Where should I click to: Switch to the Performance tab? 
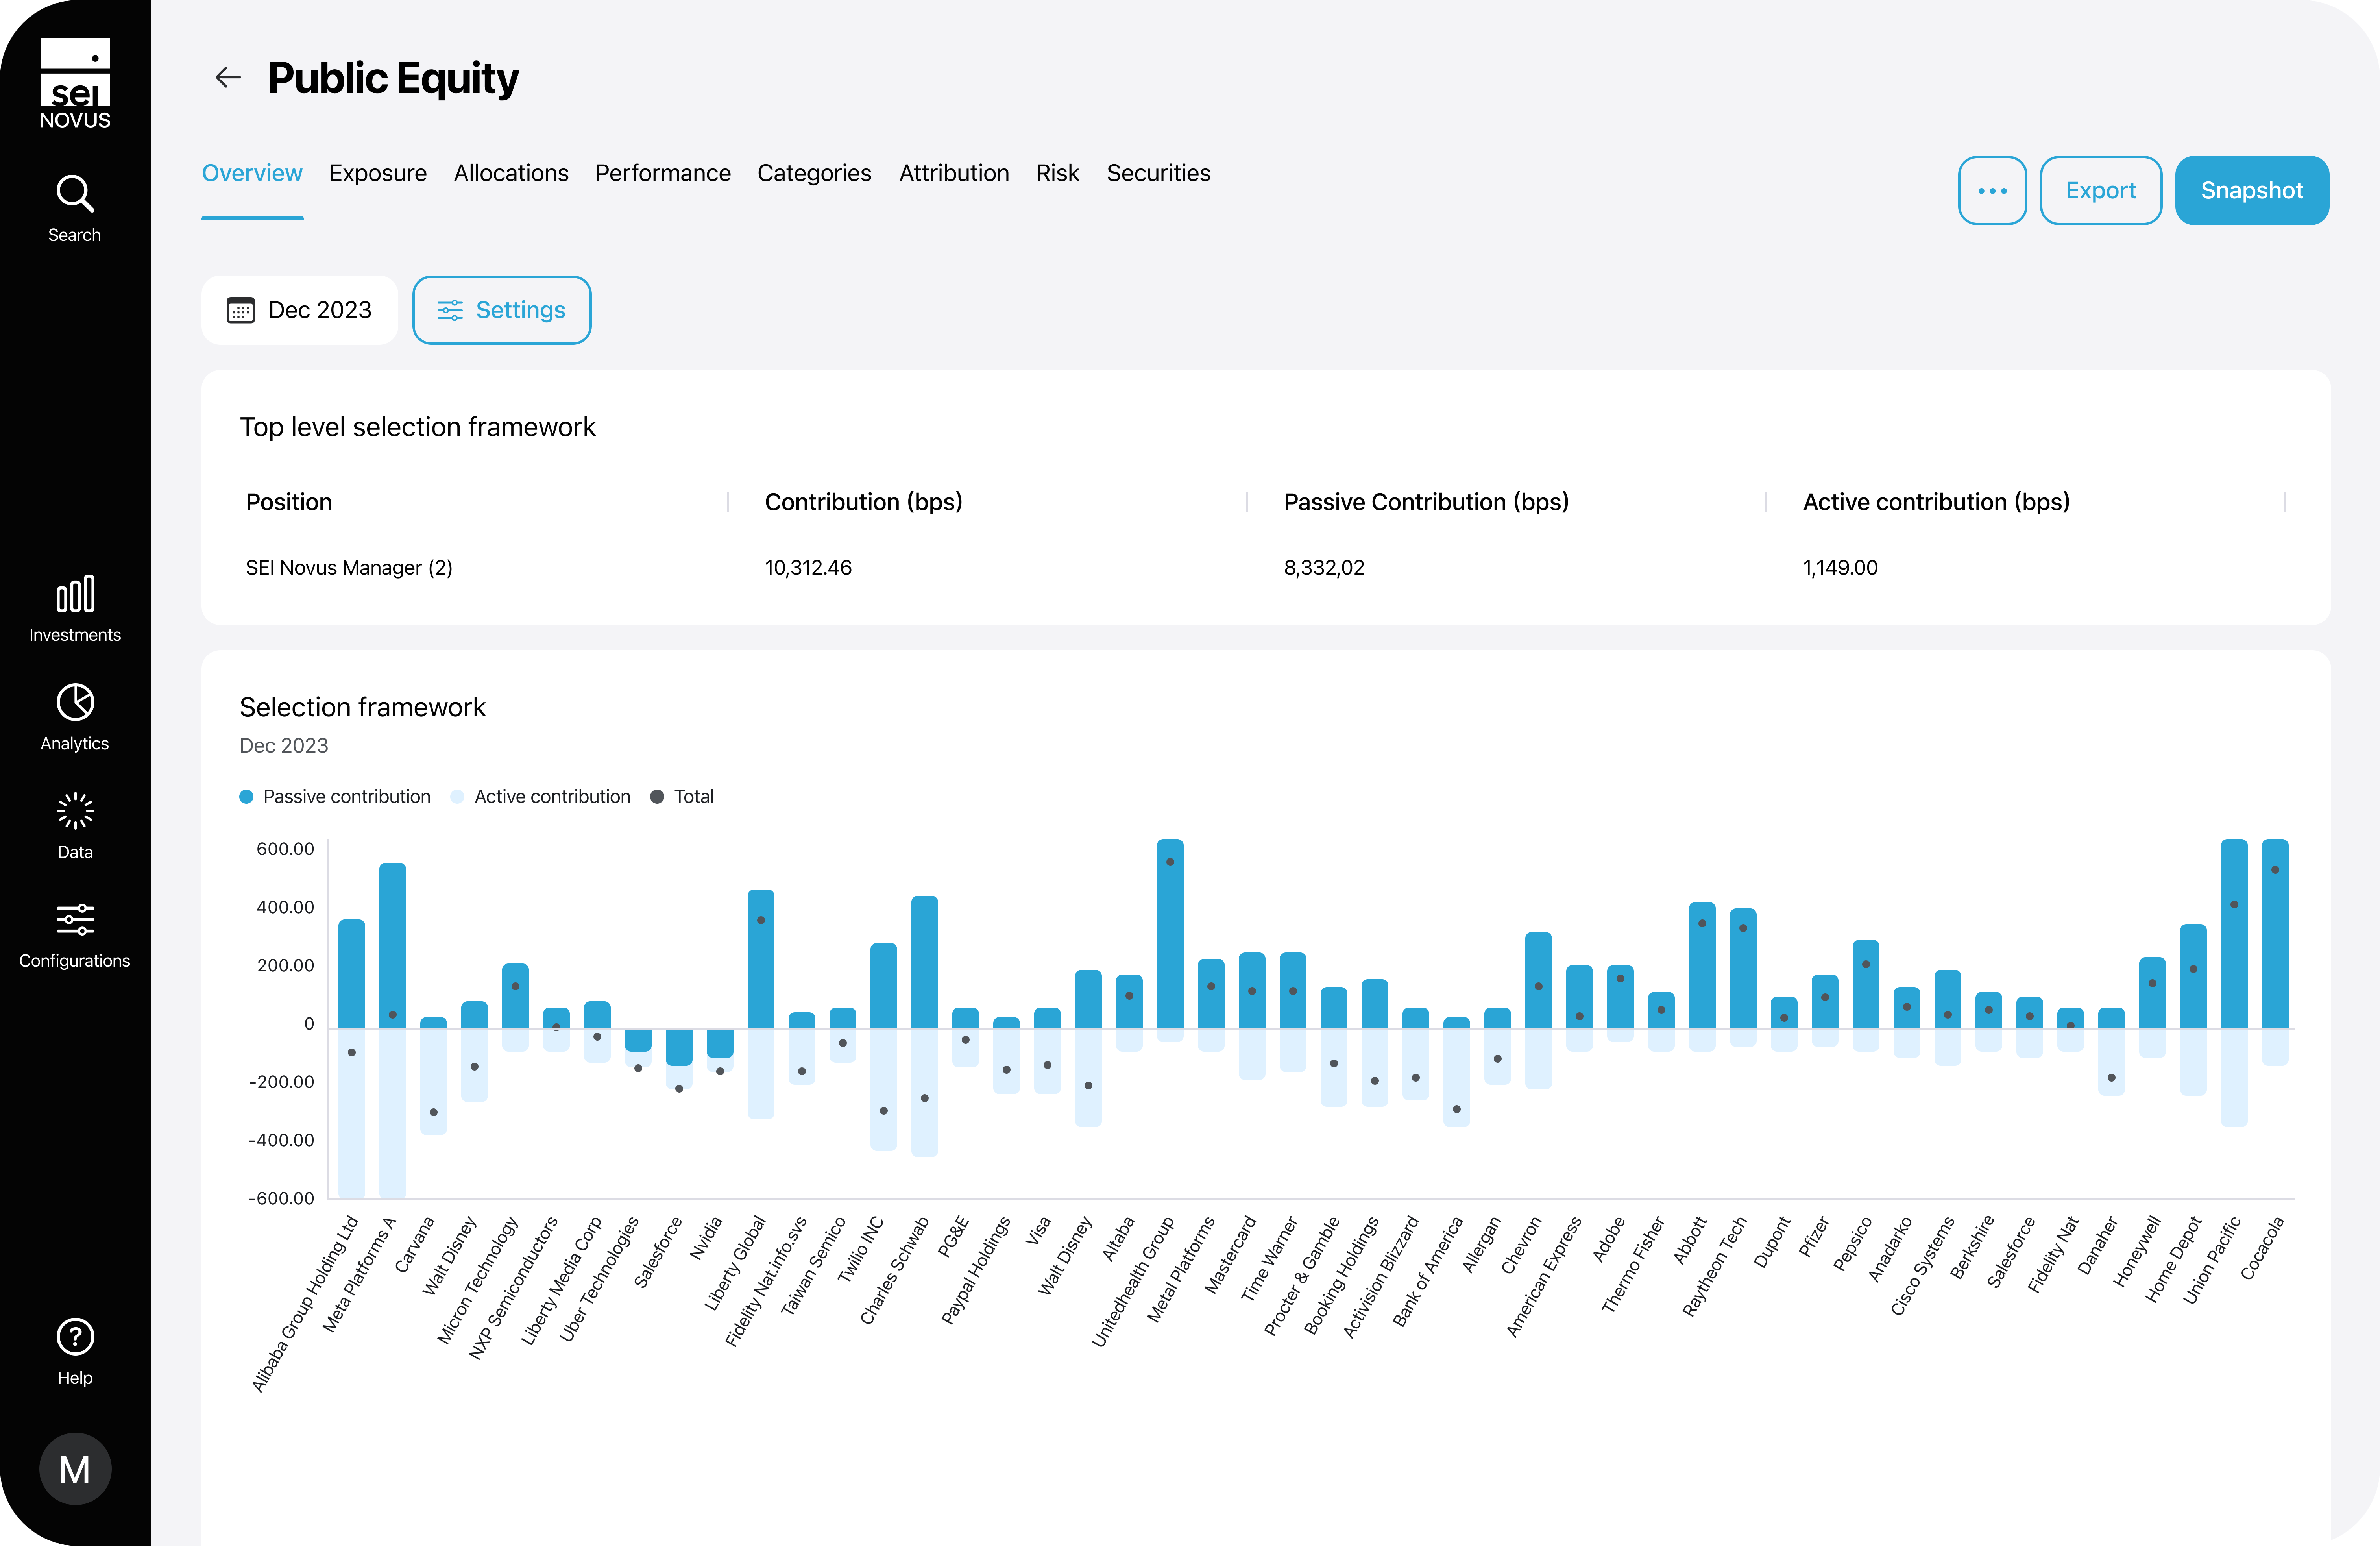(x=663, y=173)
